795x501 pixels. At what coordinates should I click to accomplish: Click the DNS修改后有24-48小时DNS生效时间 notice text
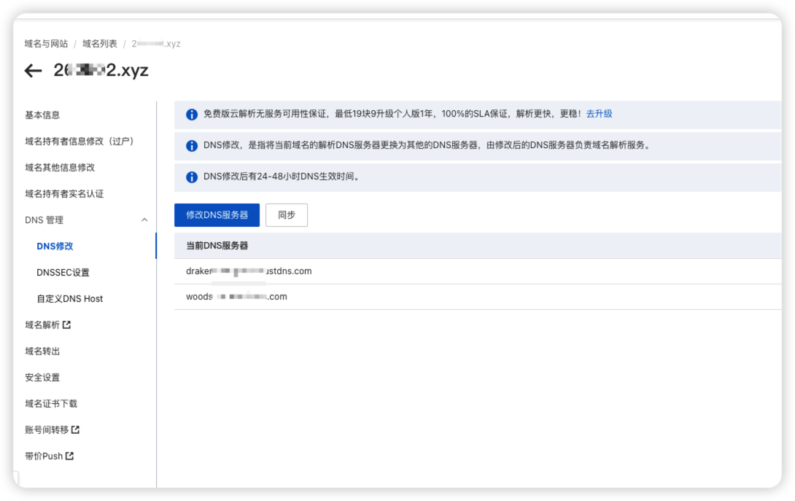point(282,176)
